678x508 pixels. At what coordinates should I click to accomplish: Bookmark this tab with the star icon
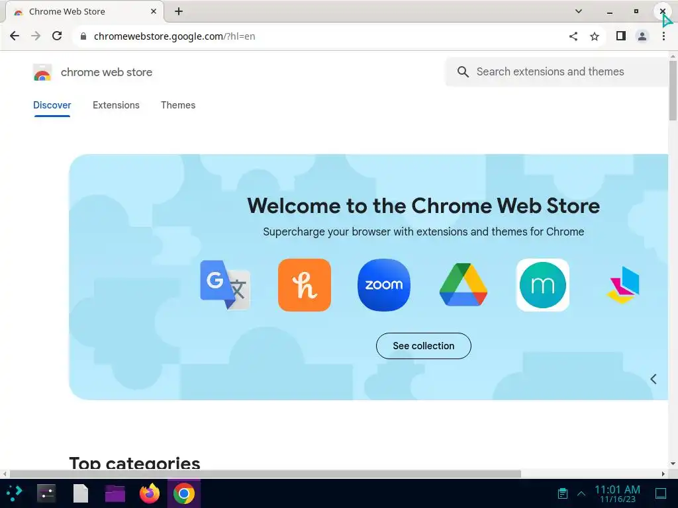595,36
